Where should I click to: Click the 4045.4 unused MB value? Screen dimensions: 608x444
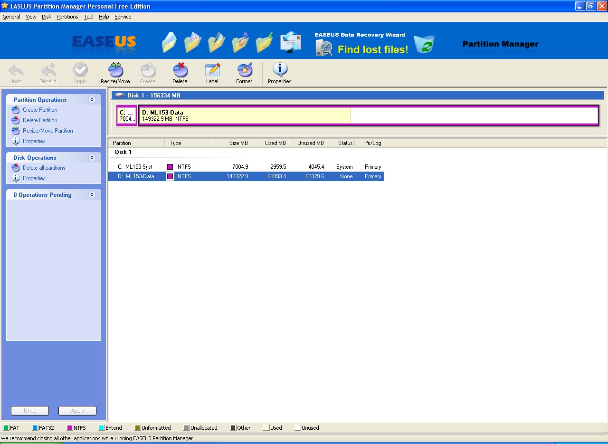point(316,167)
